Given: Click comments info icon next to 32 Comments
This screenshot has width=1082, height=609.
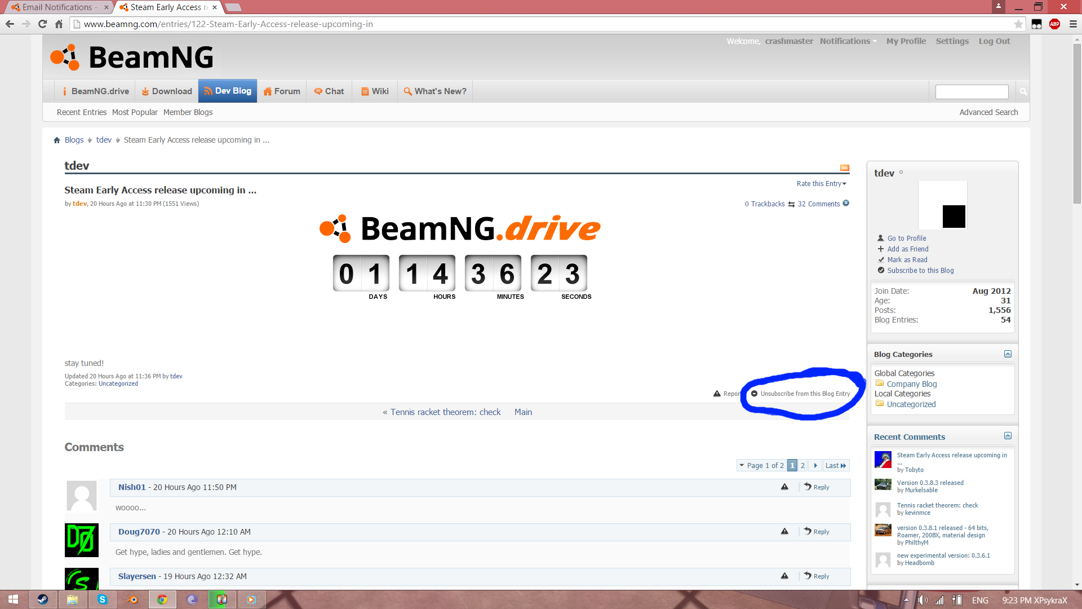Looking at the screenshot, I should [x=846, y=204].
